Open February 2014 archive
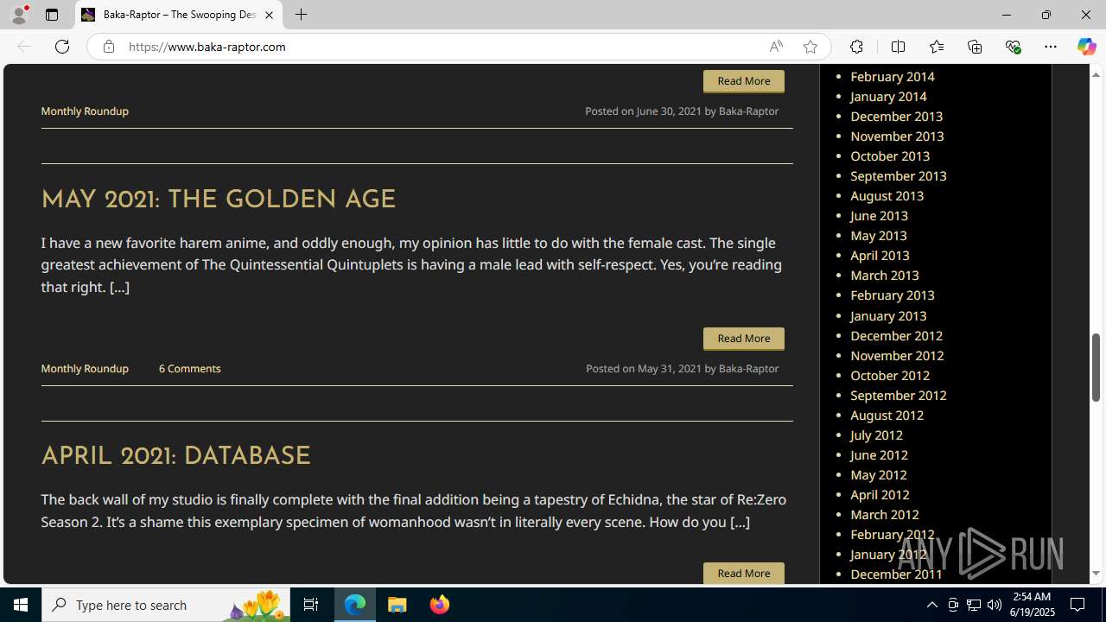1106x622 pixels. coord(893,77)
